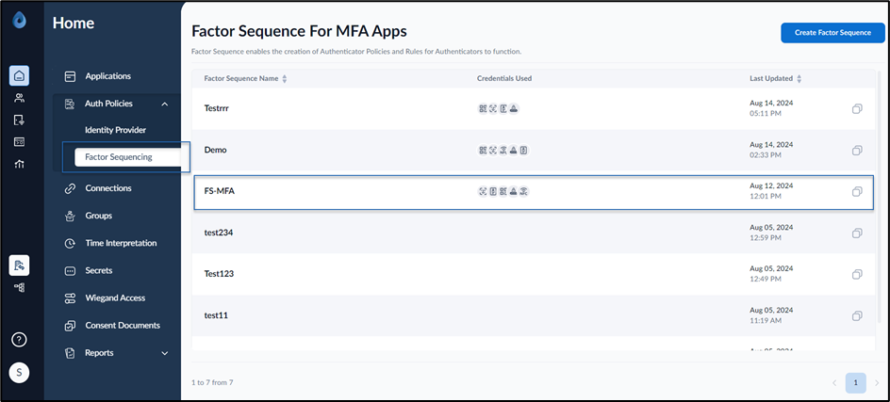The image size is (890, 402).
Task: Click Create Factor Sequence button
Action: point(832,33)
